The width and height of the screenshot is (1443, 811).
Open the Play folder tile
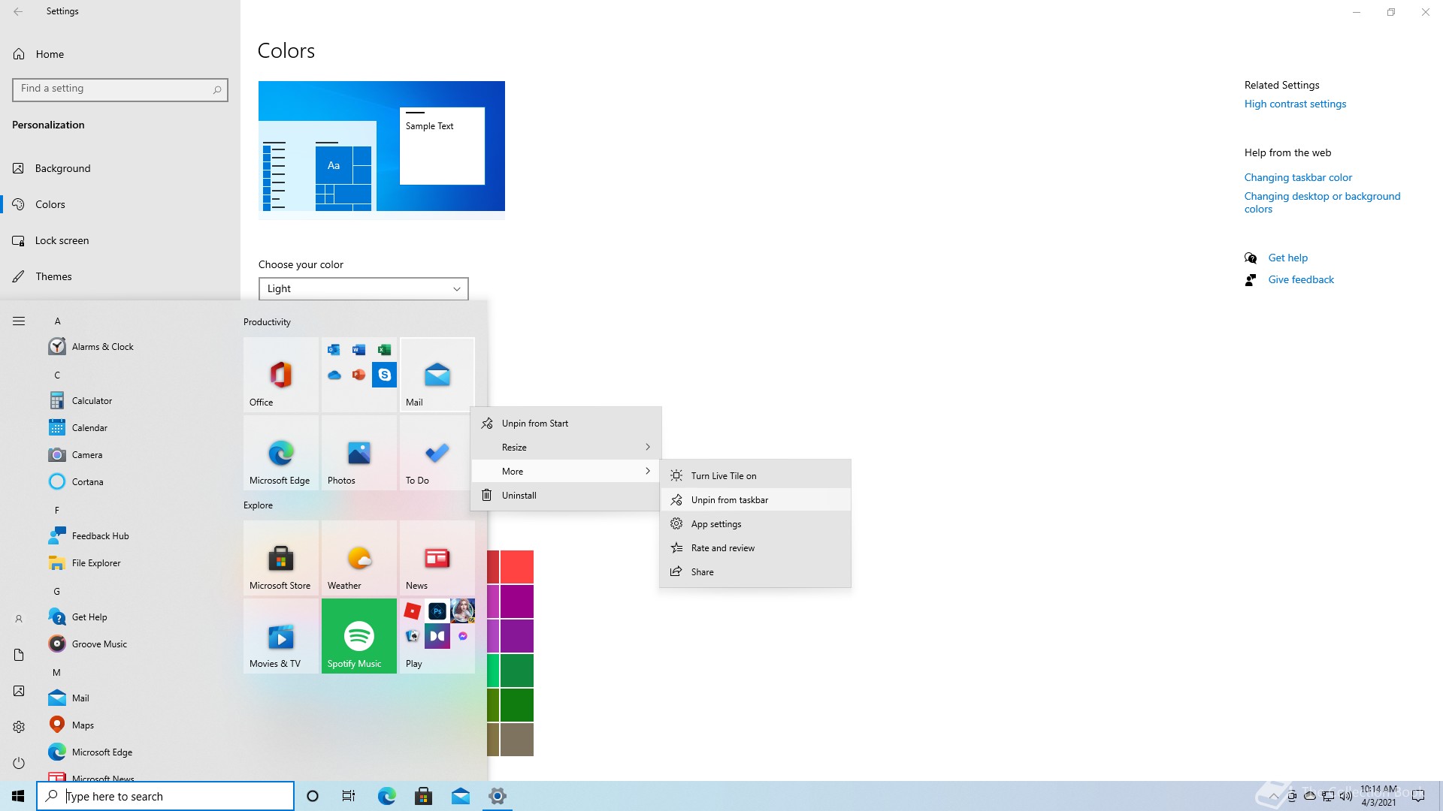point(437,636)
